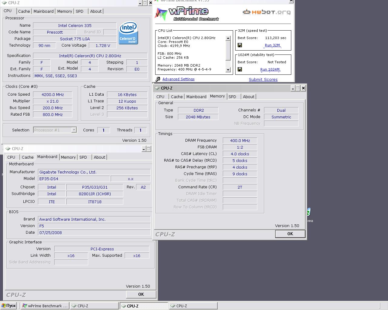Click the Gigabyte Technology manufacturer field
388x310 pixels.
[x=94, y=172]
